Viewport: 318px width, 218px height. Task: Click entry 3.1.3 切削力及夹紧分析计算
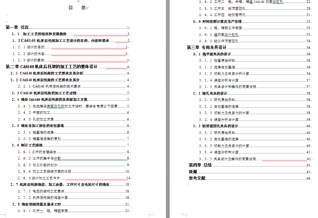pos(255,74)
